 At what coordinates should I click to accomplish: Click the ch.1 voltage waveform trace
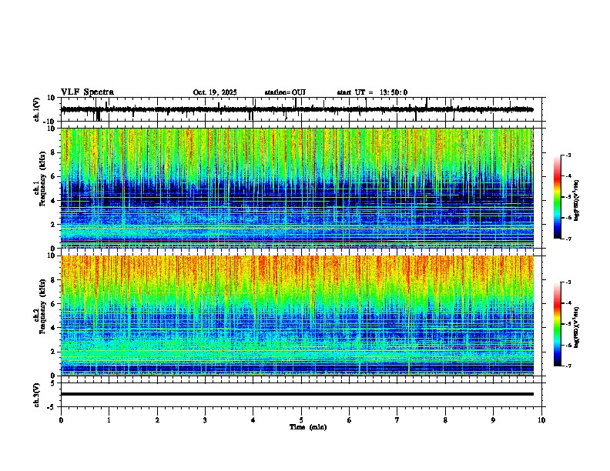click(297, 109)
